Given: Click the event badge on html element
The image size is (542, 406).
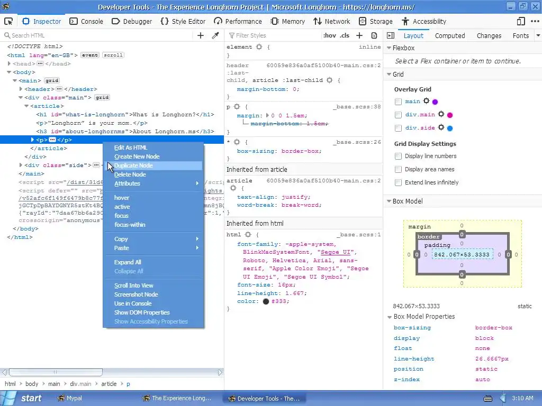Looking at the screenshot, I should (90, 55).
